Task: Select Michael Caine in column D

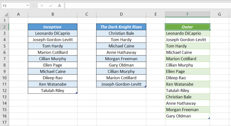Action: coord(121,46)
